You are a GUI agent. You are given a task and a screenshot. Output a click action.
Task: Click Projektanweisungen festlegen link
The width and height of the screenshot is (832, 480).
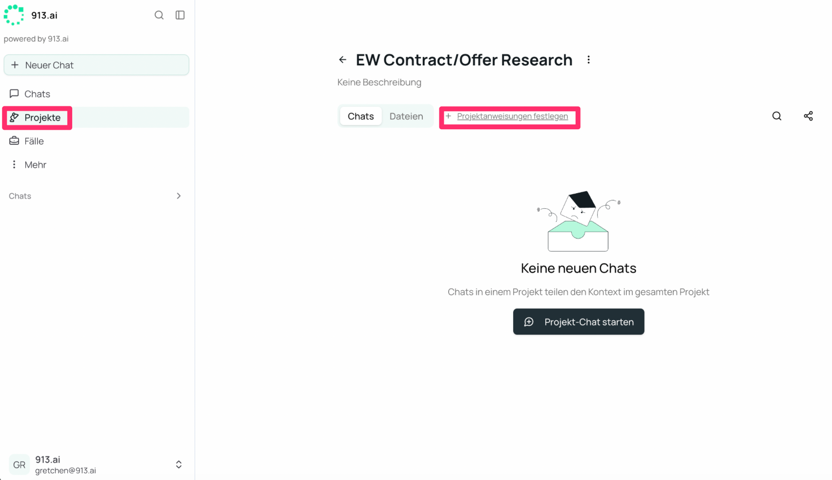click(x=512, y=116)
